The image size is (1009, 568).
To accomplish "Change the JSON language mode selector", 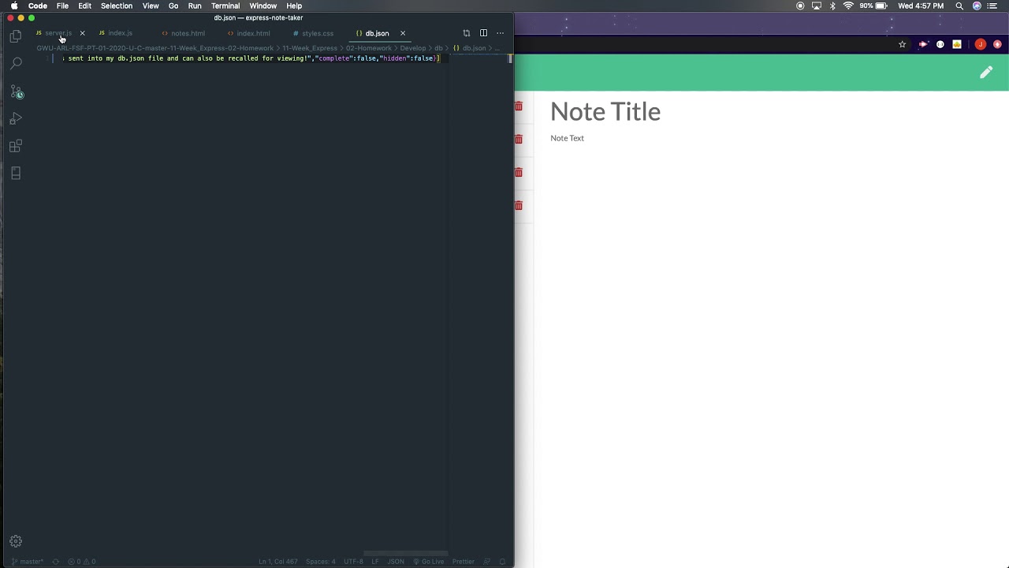I will pos(396,562).
